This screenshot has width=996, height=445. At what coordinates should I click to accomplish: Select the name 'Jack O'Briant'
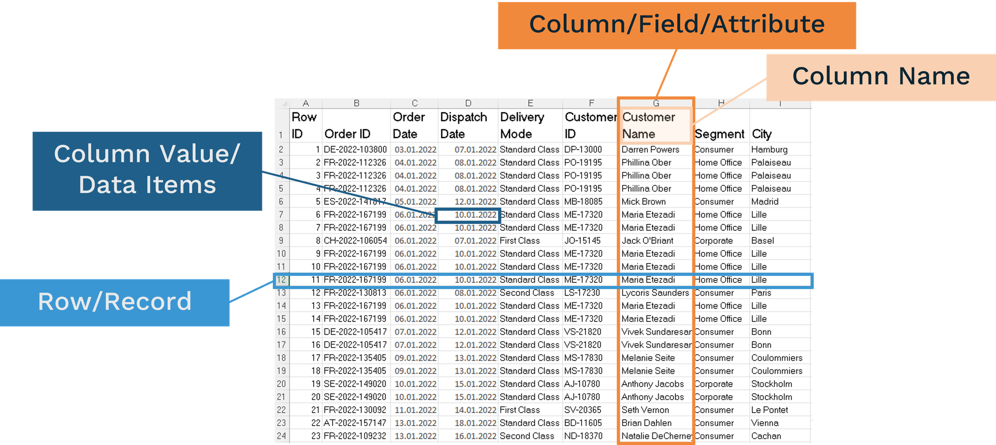coord(656,241)
